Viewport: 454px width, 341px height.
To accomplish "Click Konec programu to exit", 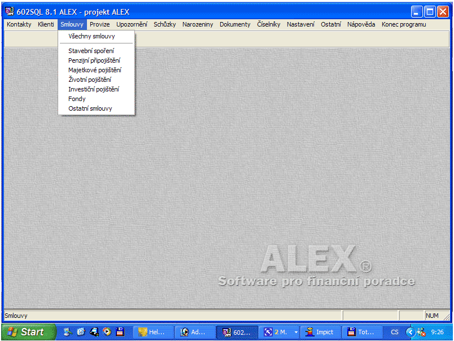I will click(404, 24).
